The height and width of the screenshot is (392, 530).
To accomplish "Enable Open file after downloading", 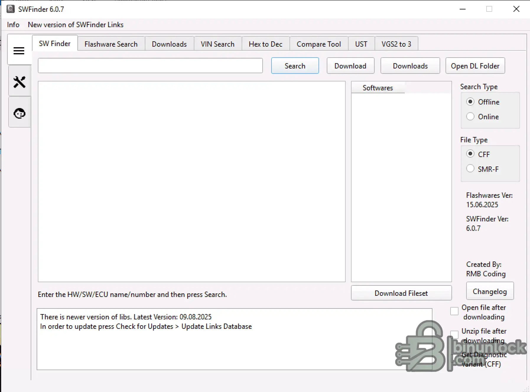I will point(454,311).
